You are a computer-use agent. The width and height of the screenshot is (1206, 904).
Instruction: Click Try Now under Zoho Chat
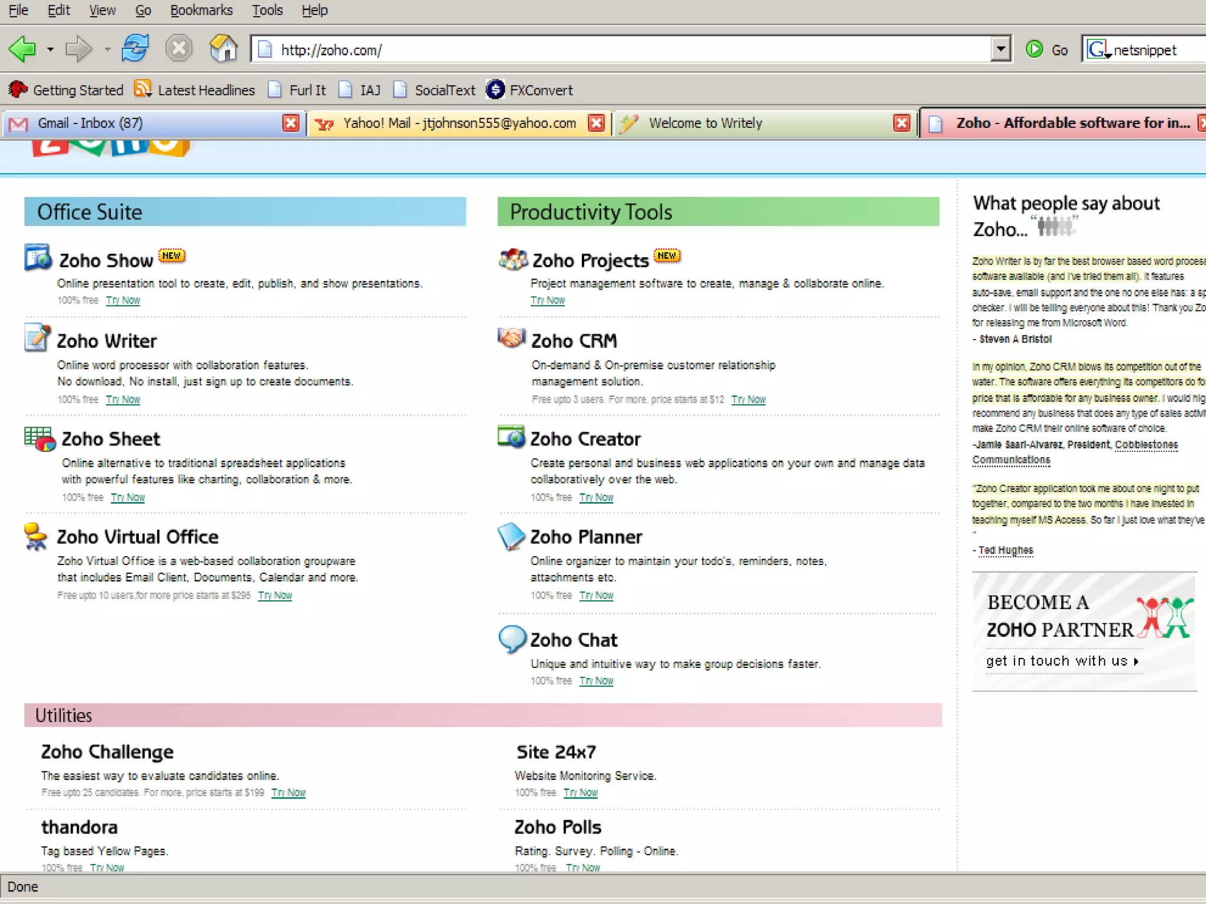(597, 681)
